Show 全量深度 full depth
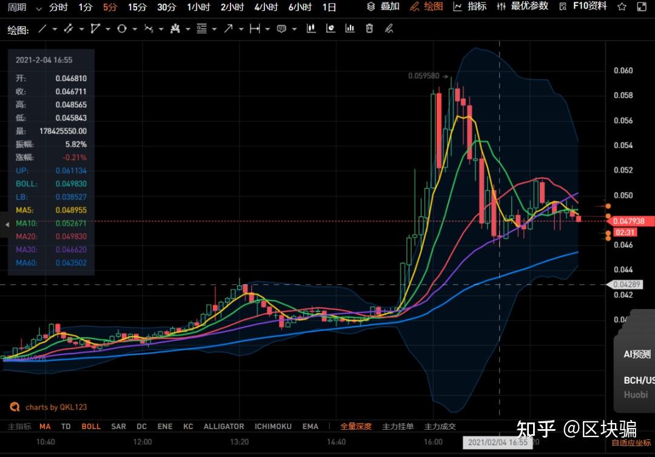The image size is (655, 457). 356,427
